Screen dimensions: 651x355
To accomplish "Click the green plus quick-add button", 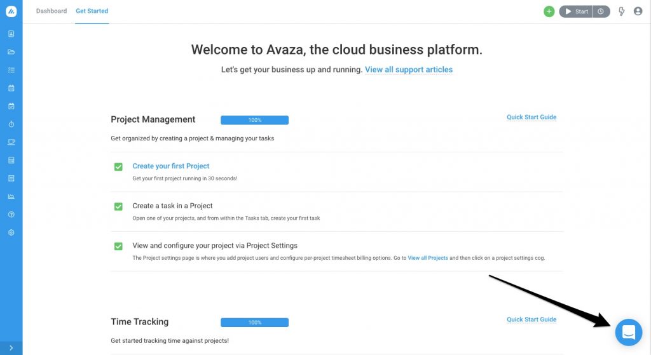I will 549,11.
